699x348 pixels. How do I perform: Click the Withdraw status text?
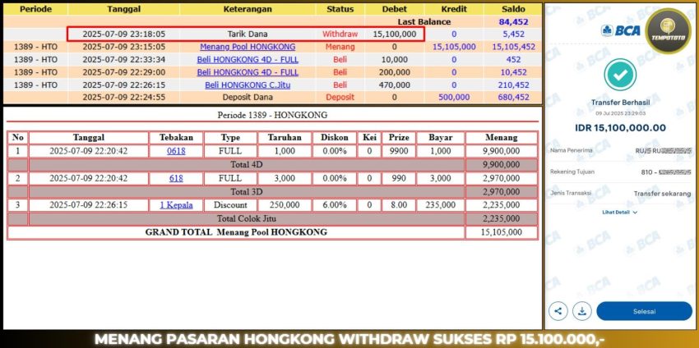point(340,34)
